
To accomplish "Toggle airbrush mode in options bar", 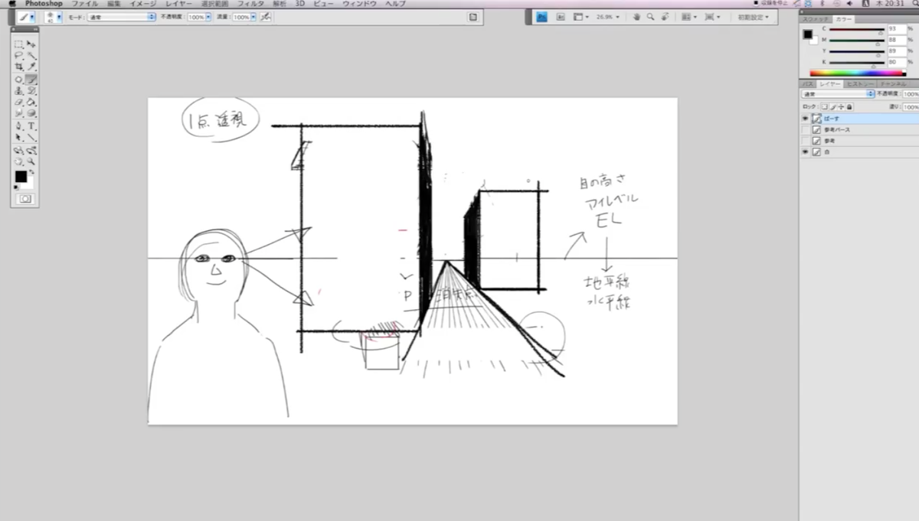I will 265,17.
